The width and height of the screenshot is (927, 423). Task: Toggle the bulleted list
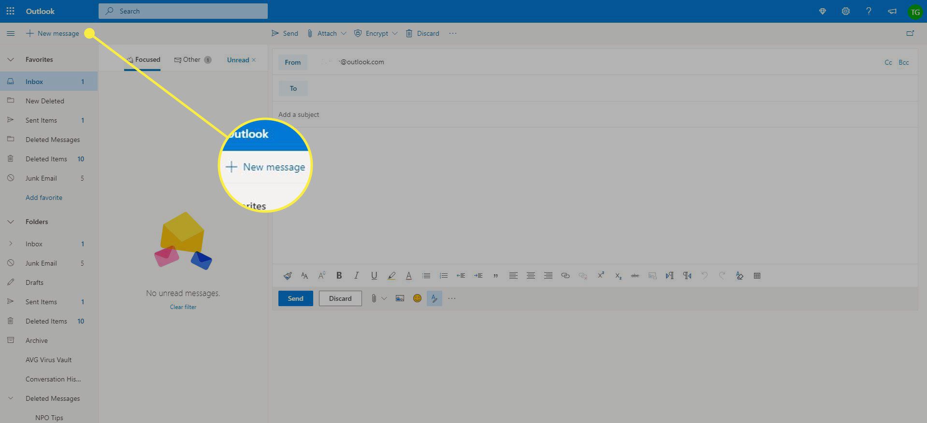426,276
